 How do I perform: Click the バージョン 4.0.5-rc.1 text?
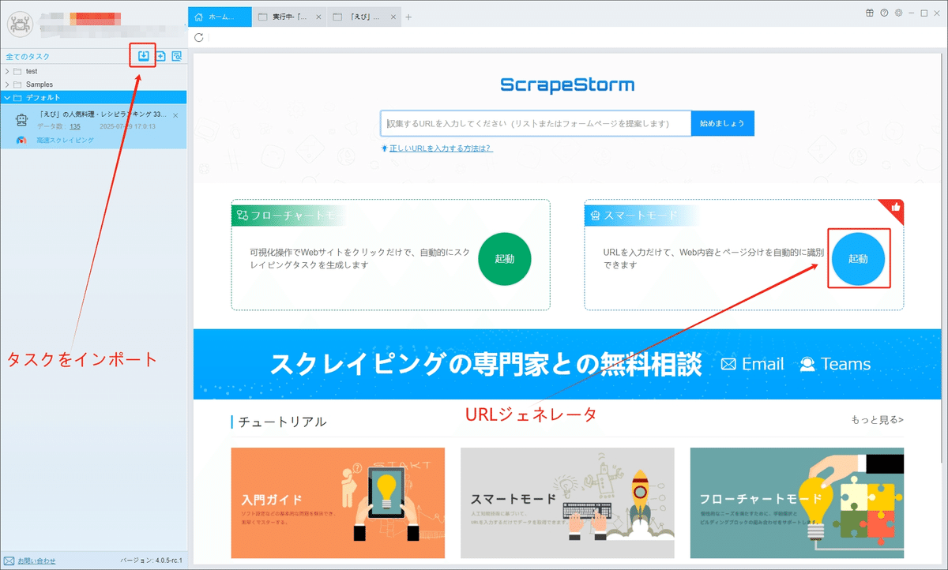(x=151, y=561)
